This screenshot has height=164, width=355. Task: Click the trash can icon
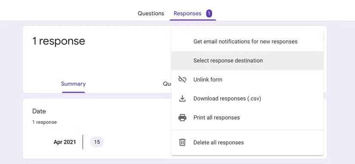182,142
